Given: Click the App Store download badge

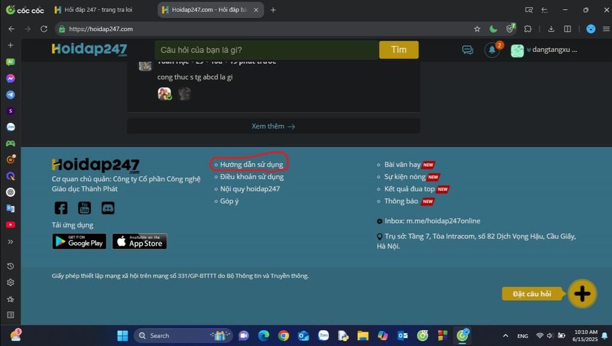Looking at the screenshot, I should (140, 241).
